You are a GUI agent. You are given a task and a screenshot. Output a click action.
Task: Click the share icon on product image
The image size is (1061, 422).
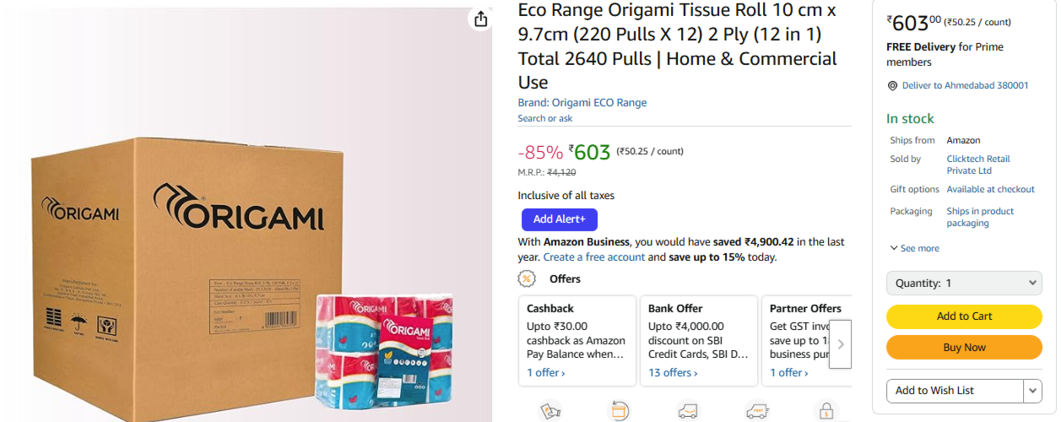pyautogui.click(x=480, y=19)
